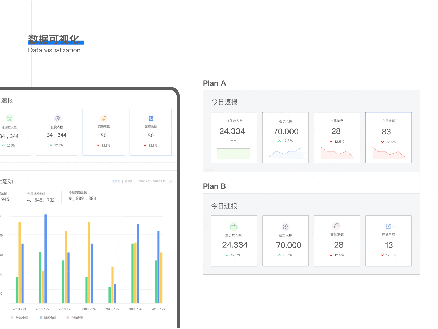Click the 今日充值金额 value 9，889，383
Image resolution: width=438 pixels, height=329 pixels.
[x=82, y=198]
